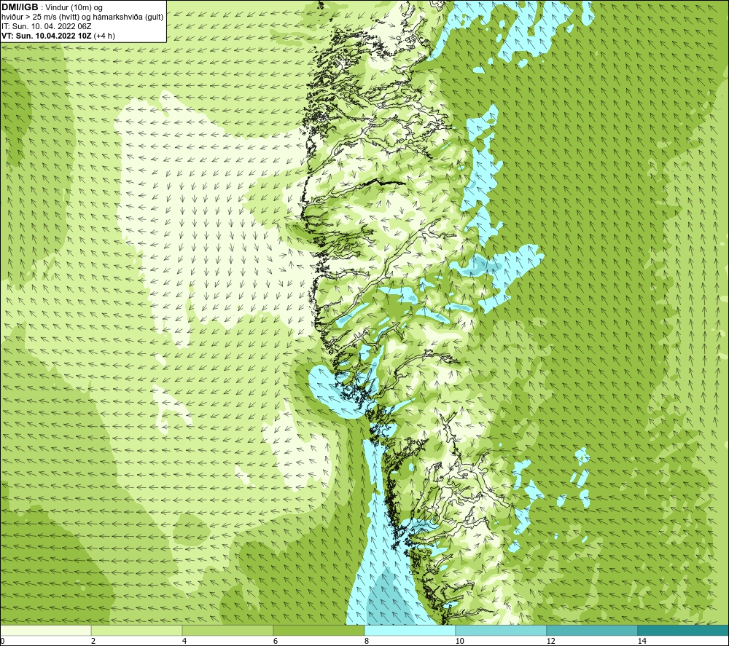Image resolution: width=729 pixels, height=646 pixels.
Task: Click the 12–14 m/s teal legend swatch
Action: click(x=592, y=631)
